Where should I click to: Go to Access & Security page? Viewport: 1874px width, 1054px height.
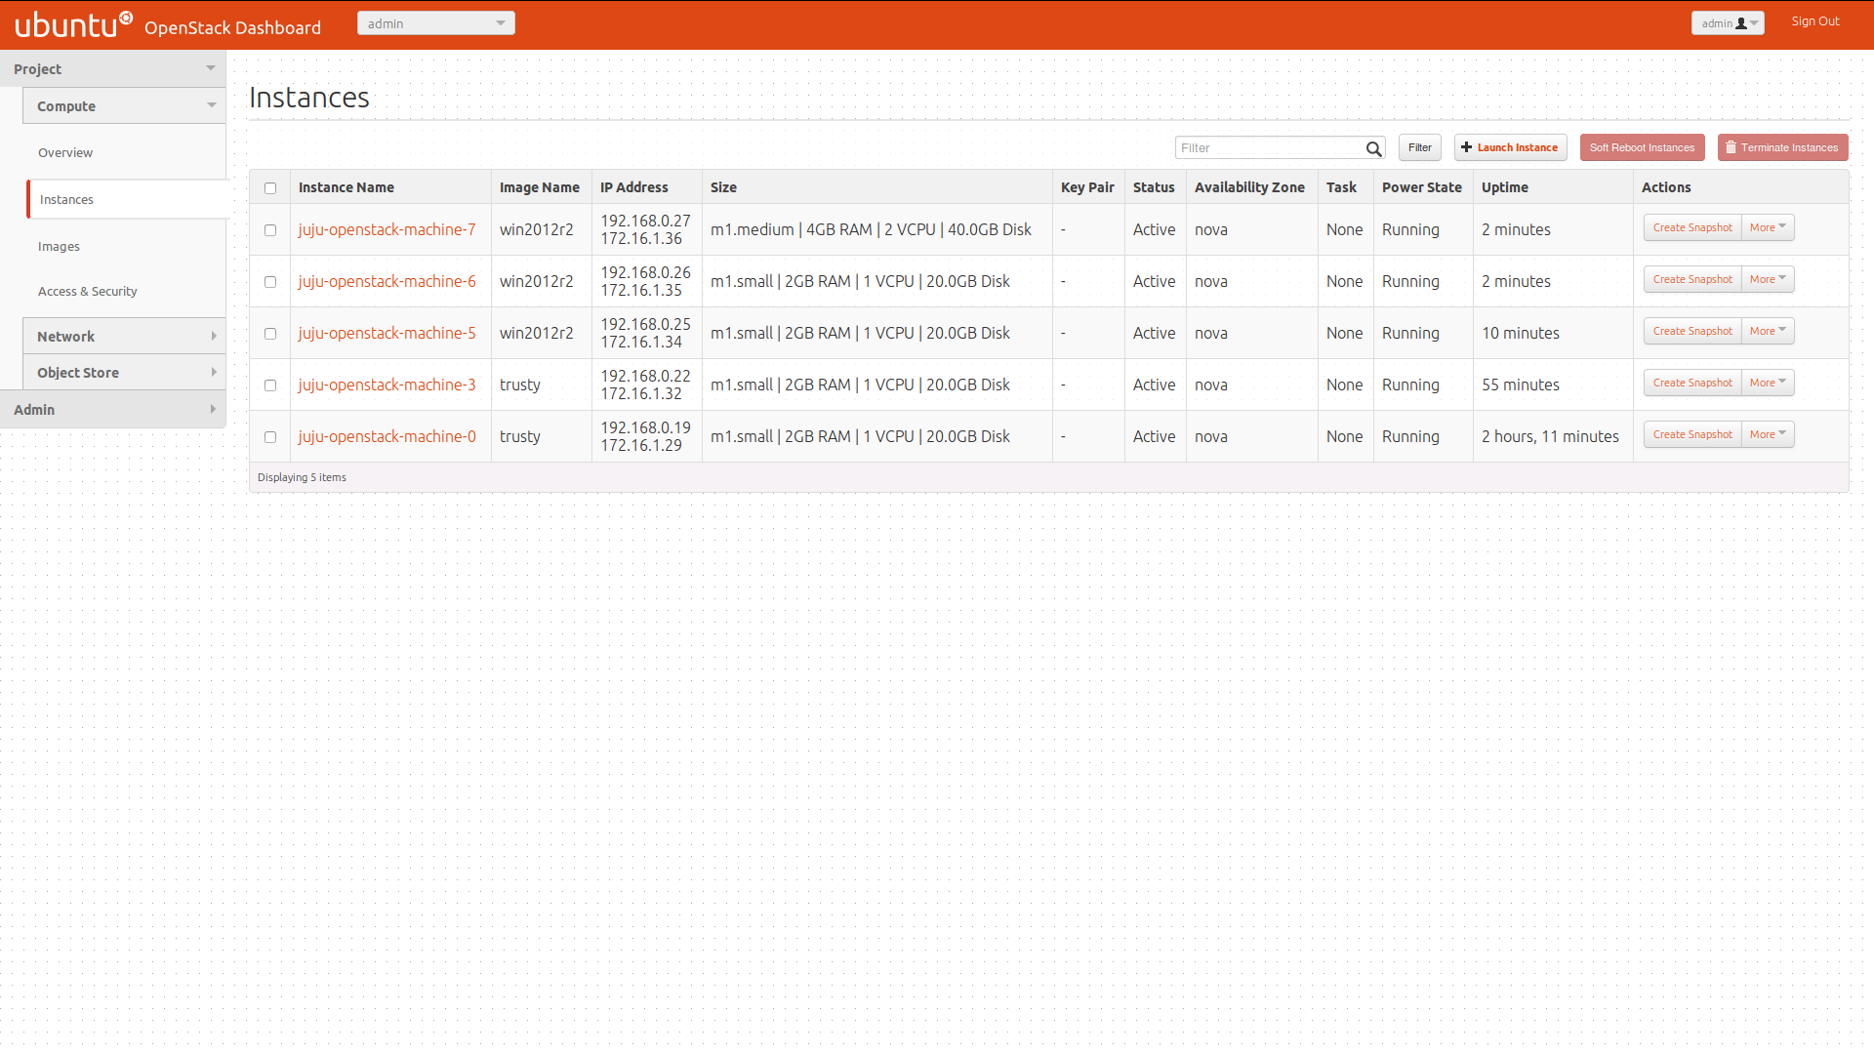(x=87, y=291)
